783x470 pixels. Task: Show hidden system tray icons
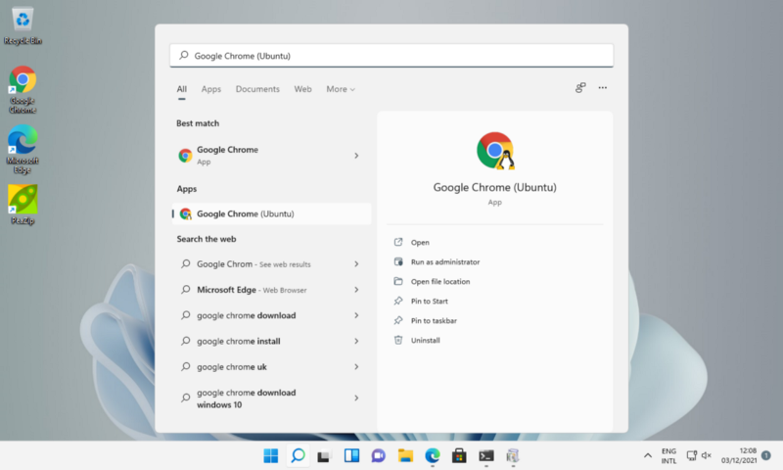[x=647, y=455]
